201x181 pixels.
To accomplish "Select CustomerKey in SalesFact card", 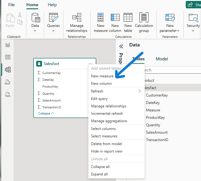I will coord(52,73).
